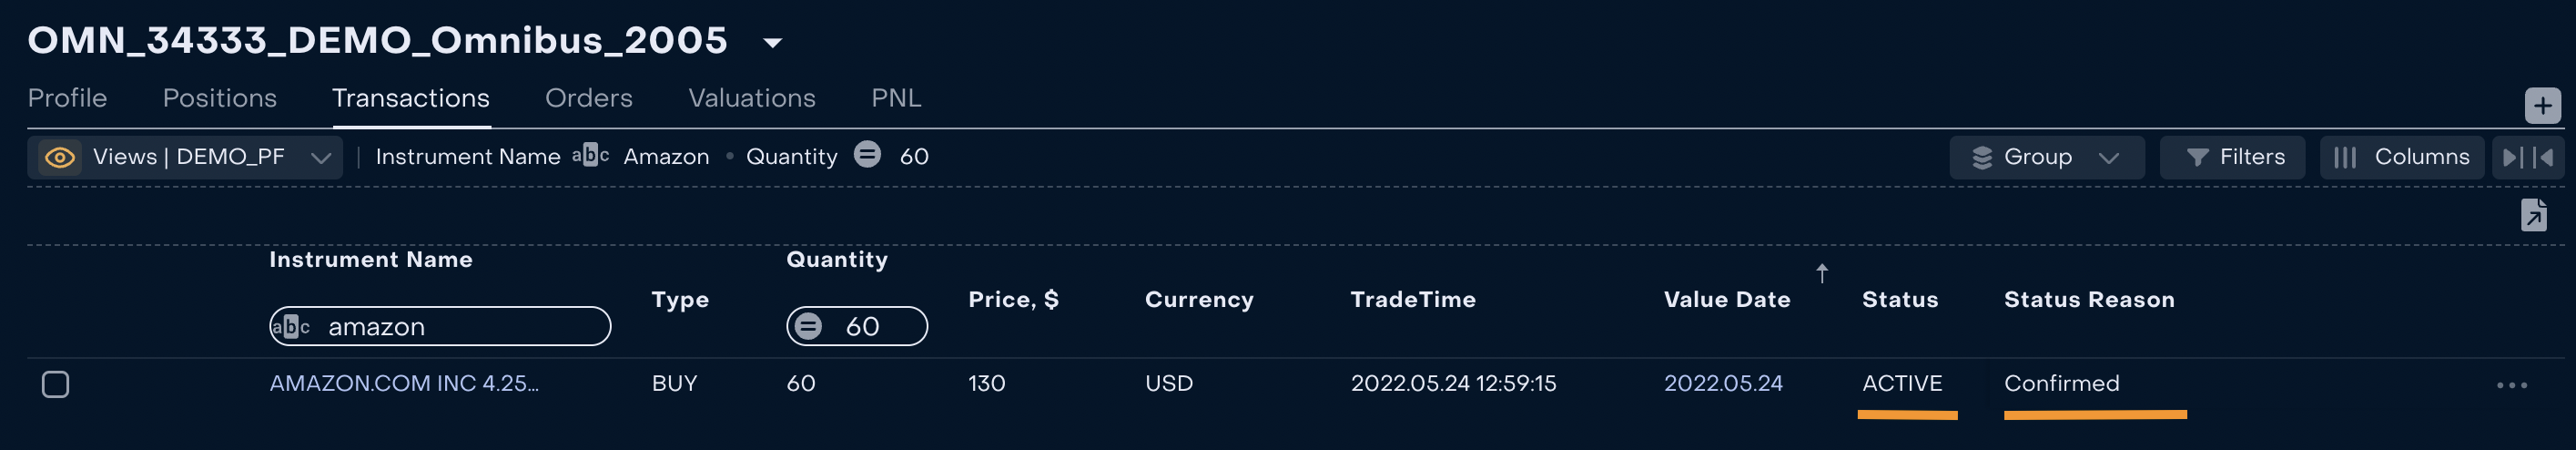Viewport: 2576px width, 450px height.
Task: Click the plus icon at top right
Action: tap(2542, 106)
